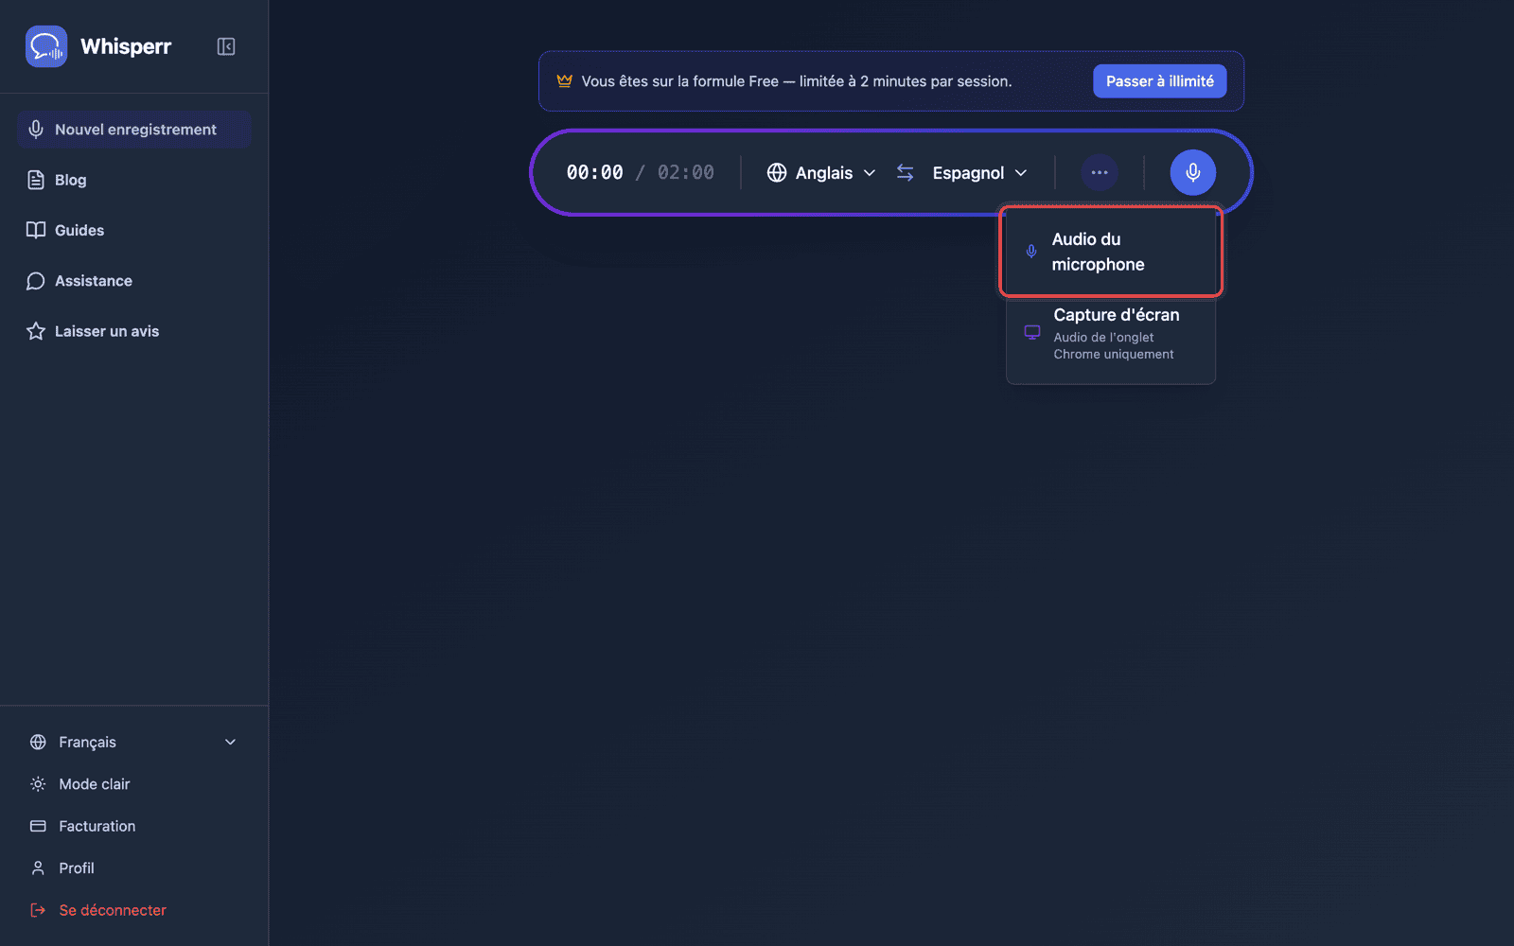Click the 00:00 elapsed timer
This screenshot has height=946, width=1514.
click(x=594, y=172)
